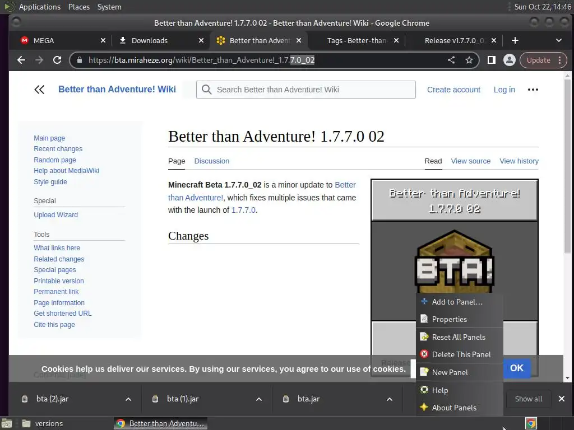Close the MEGA tab
This screenshot has width=574, height=430.
[103, 40]
